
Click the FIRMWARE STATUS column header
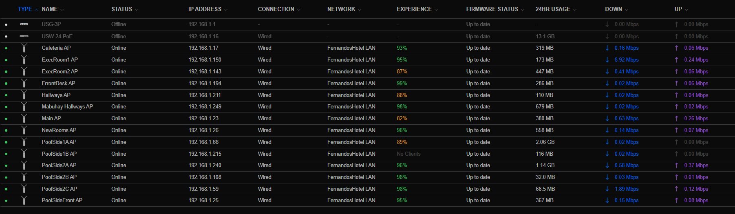tap(492, 9)
